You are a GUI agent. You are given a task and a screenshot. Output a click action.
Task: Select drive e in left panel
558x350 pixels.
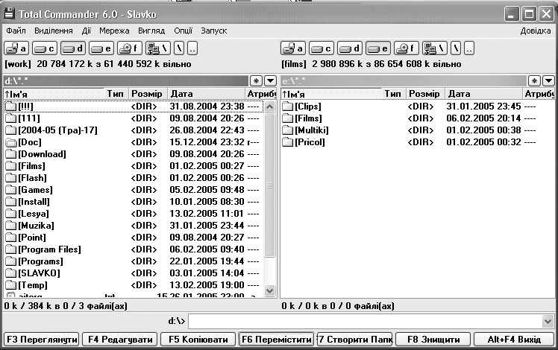click(101, 48)
